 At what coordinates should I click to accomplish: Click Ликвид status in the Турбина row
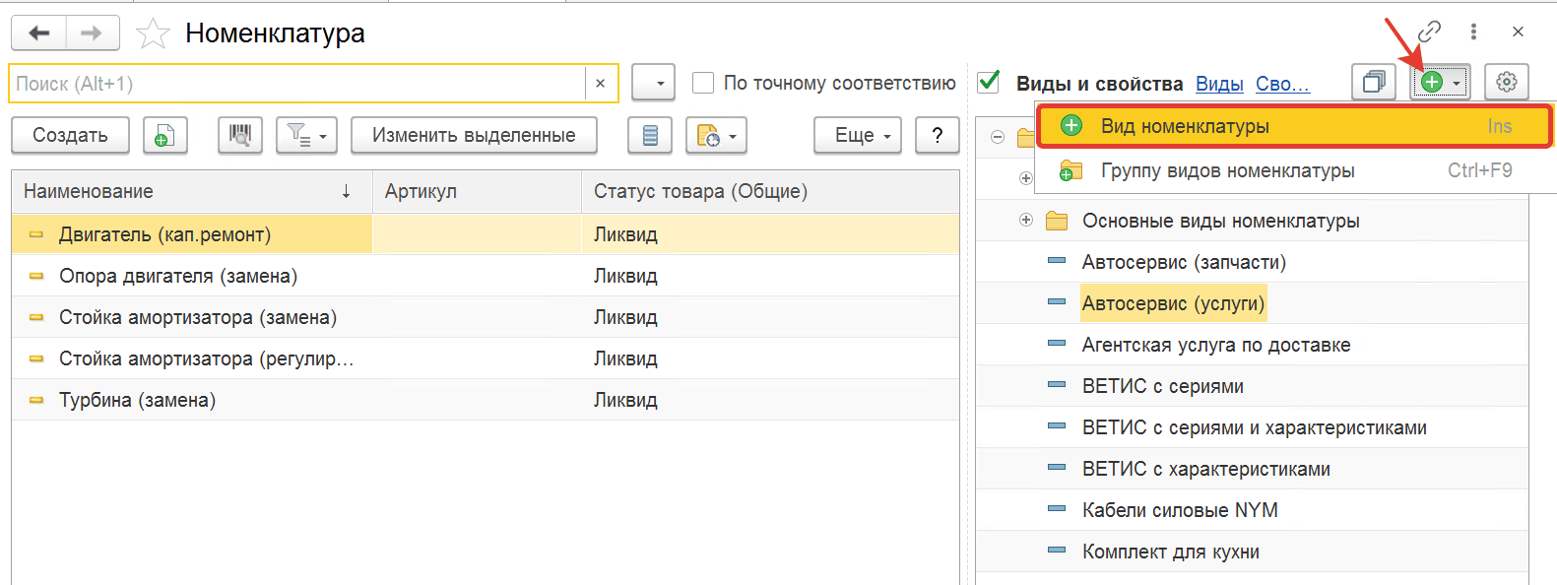[x=625, y=400]
